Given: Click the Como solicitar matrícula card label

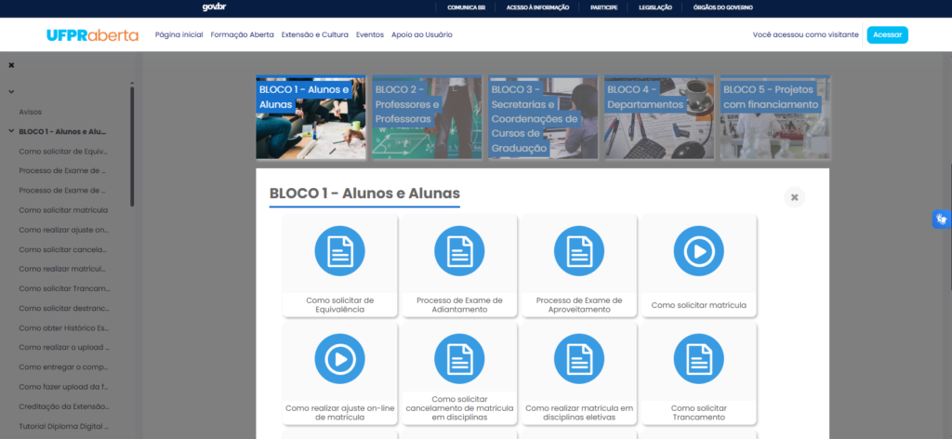Looking at the screenshot, I should pyautogui.click(x=699, y=305).
